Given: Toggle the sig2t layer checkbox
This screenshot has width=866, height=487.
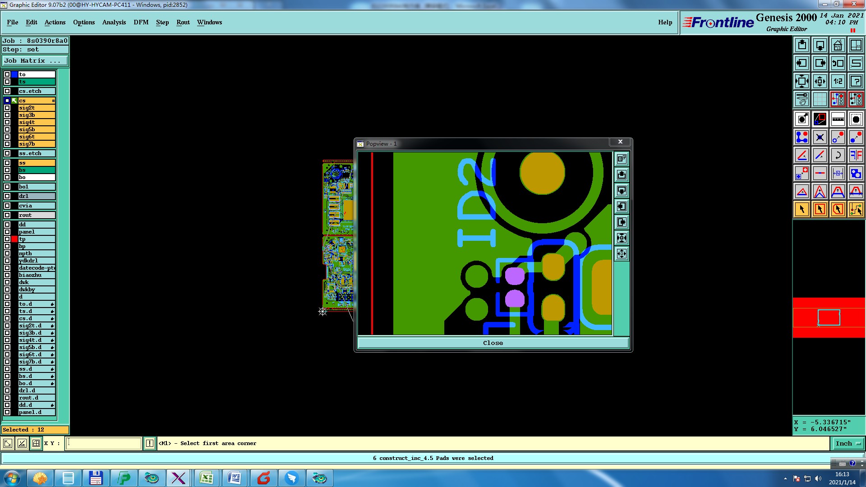Looking at the screenshot, I should point(7,108).
